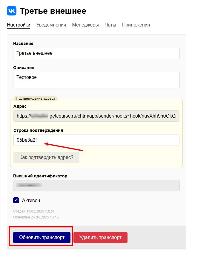Viewport: 212px width, 253px height.
Task: Open the Менеджеры tab
Action: click(x=85, y=25)
